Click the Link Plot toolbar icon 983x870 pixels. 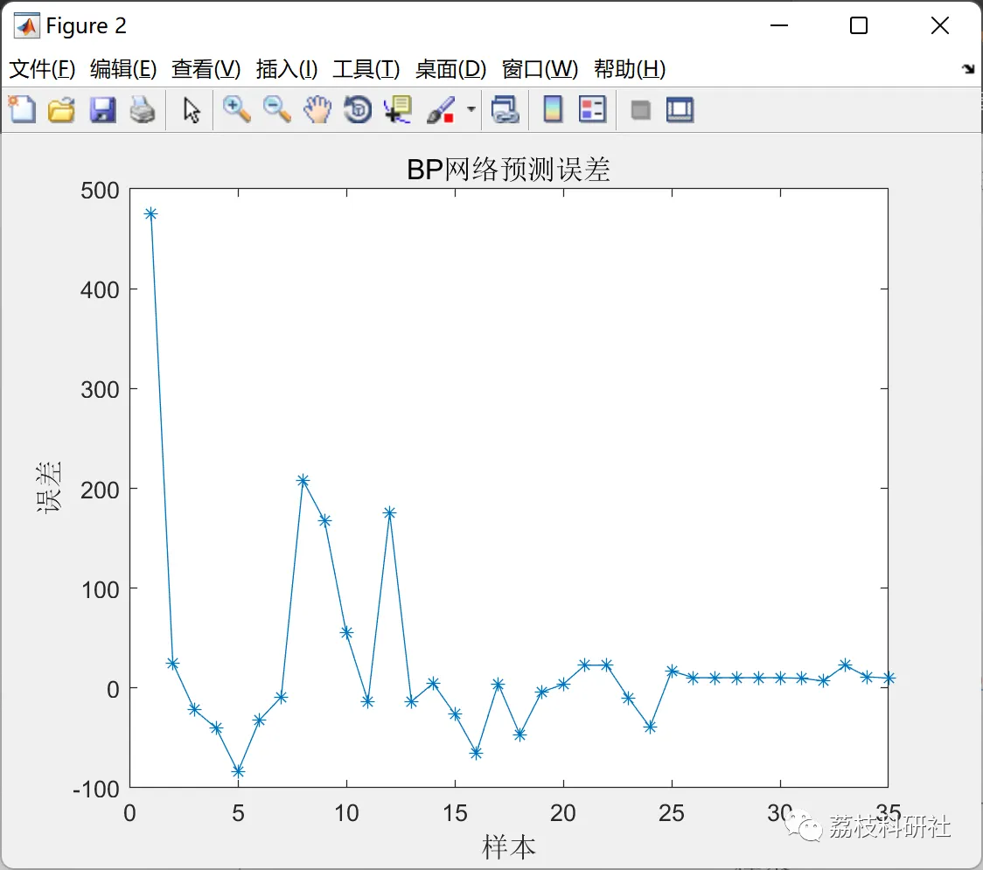point(505,109)
